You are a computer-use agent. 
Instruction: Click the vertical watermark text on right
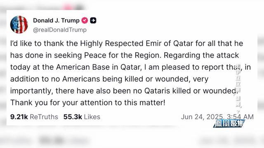[238, 88]
